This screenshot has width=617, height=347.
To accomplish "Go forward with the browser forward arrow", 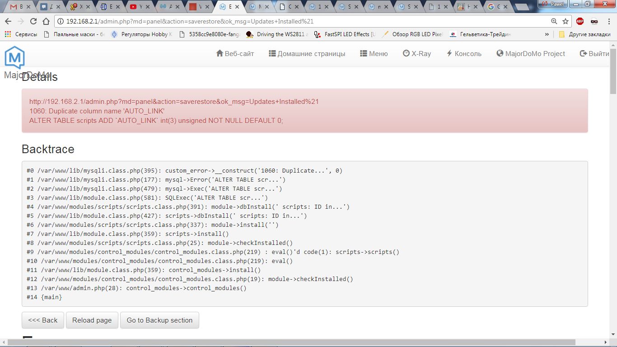I will pyautogui.click(x=20, y=21).
